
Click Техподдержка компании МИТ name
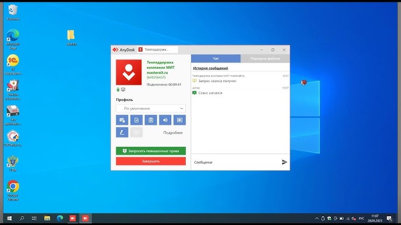click(161, 65)
